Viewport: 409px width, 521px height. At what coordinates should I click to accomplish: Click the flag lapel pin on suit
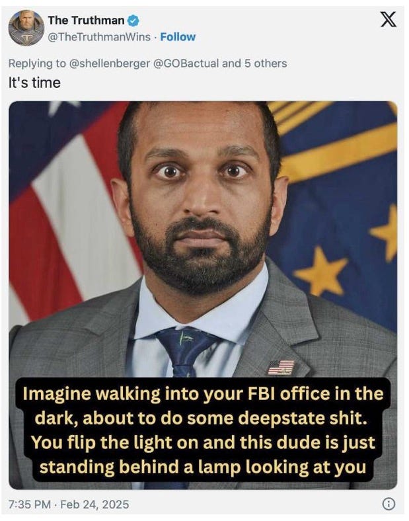coord(281,368)
